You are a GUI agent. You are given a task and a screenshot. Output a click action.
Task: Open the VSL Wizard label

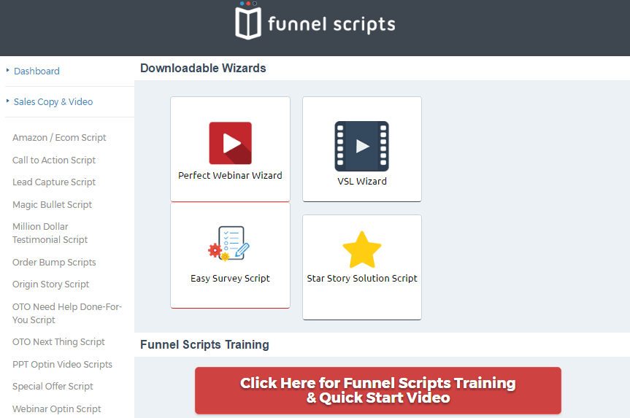click(x=362, y=182)
